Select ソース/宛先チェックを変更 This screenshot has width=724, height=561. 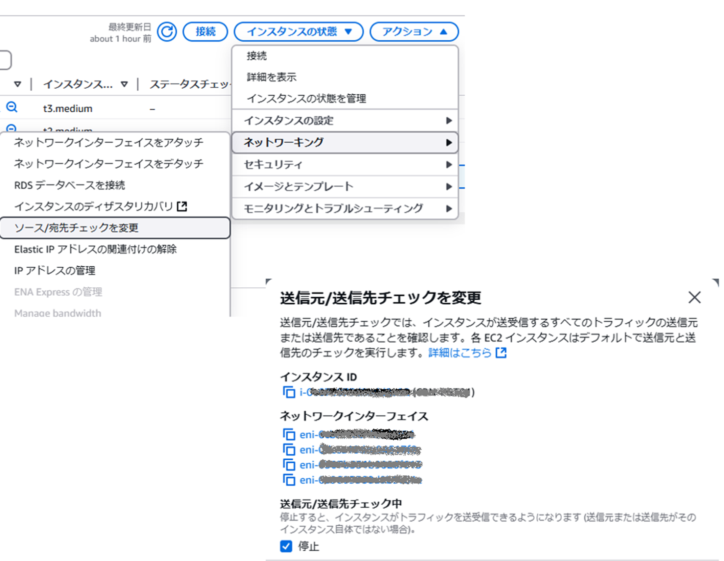(x=115, y=228)
